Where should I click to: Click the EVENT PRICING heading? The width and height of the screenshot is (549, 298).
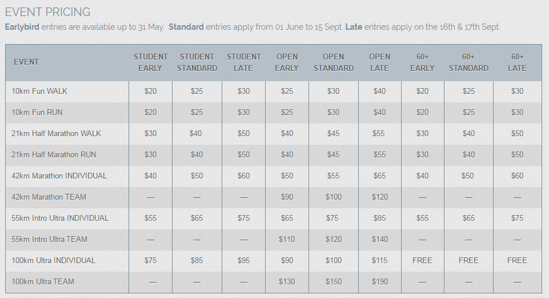click(47, 12)
